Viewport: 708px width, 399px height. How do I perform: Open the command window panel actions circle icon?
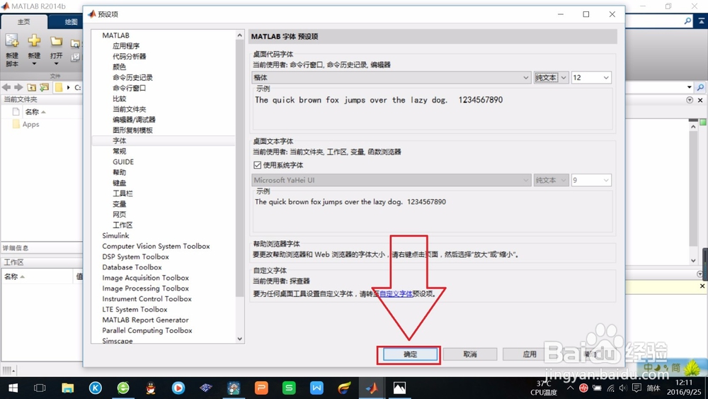click(690, 100)
